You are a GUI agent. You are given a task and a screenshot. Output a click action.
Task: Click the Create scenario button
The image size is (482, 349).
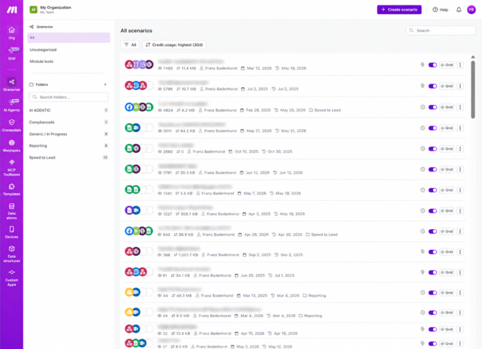click(x=399, y=10)
